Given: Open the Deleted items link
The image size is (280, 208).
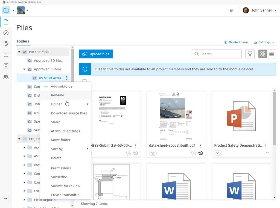Looking at the screenshot, I should [236, 42].
